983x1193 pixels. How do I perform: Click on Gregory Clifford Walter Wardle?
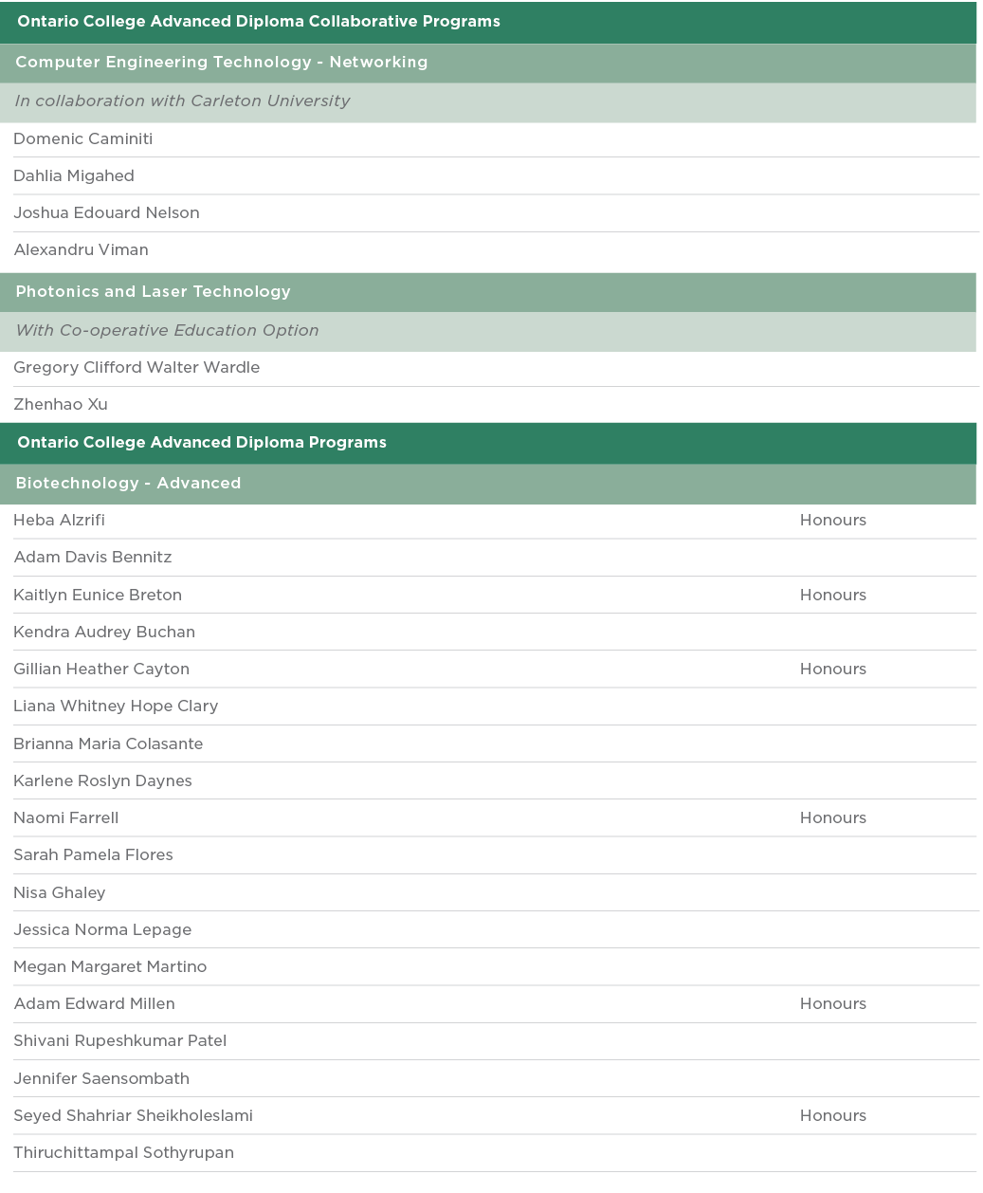tap(137, 368)
